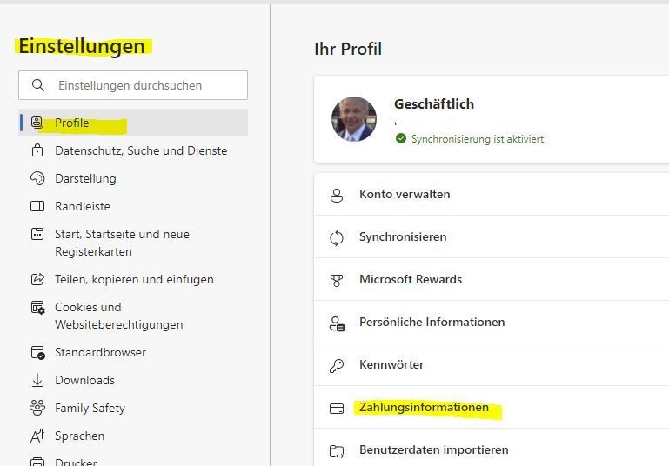
Task: Click the credit card icon for Zahlungsinformationen
Action: pos(337,408)
